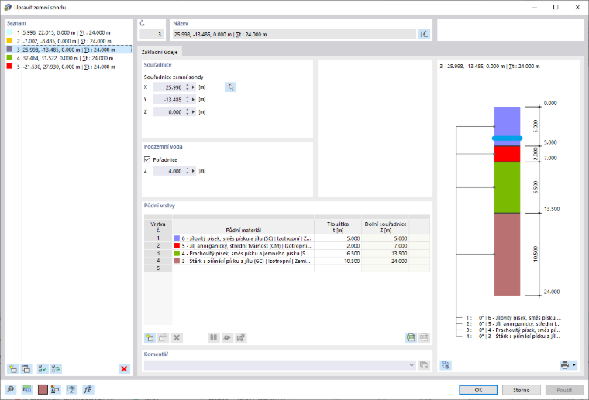Click the X coordinate field 25.998

click(x=169, y=87)
